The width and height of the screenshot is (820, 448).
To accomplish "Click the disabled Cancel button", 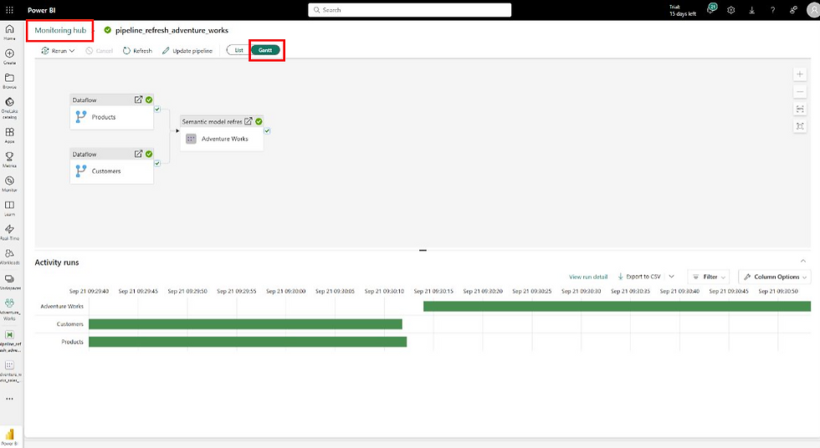I will (100, 51).
